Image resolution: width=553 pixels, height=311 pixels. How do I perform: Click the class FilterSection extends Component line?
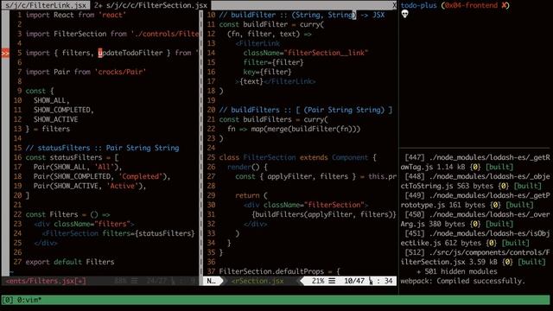pos(298,157)
